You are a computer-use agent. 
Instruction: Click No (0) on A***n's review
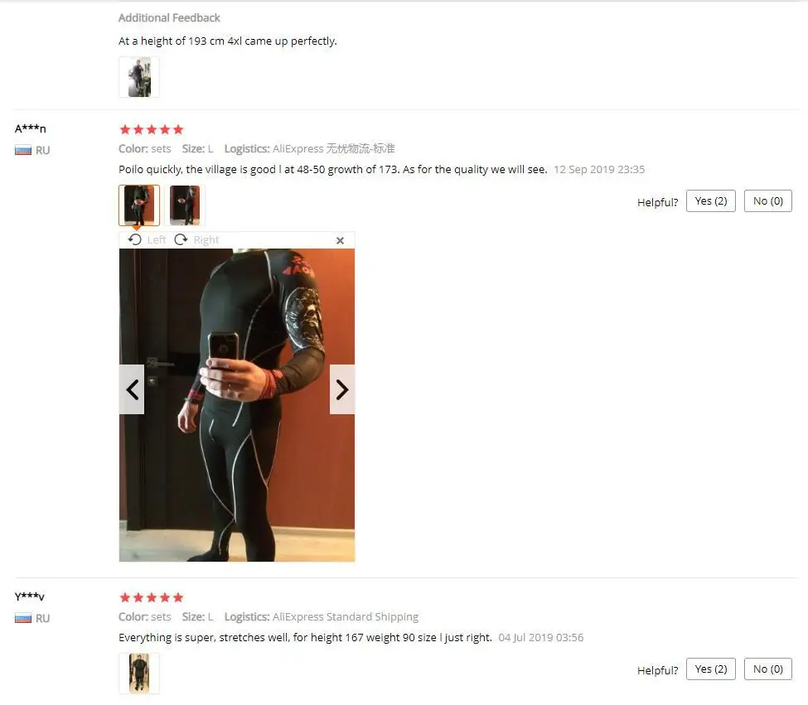tap(767, 201)
